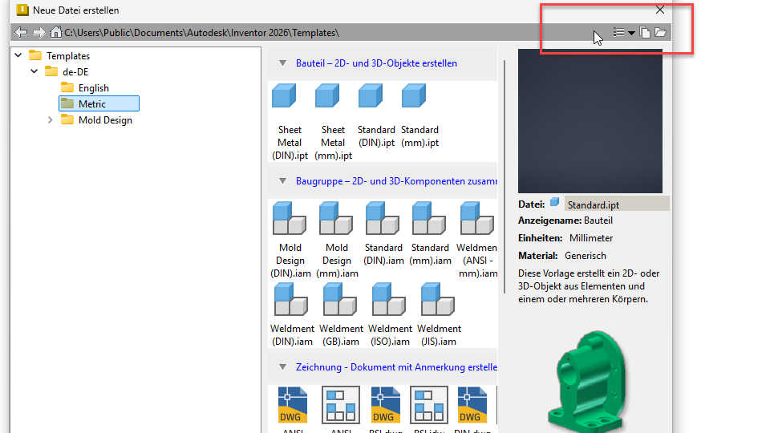
Task: Select Weldment (GB).iam template
Action: 341,314
